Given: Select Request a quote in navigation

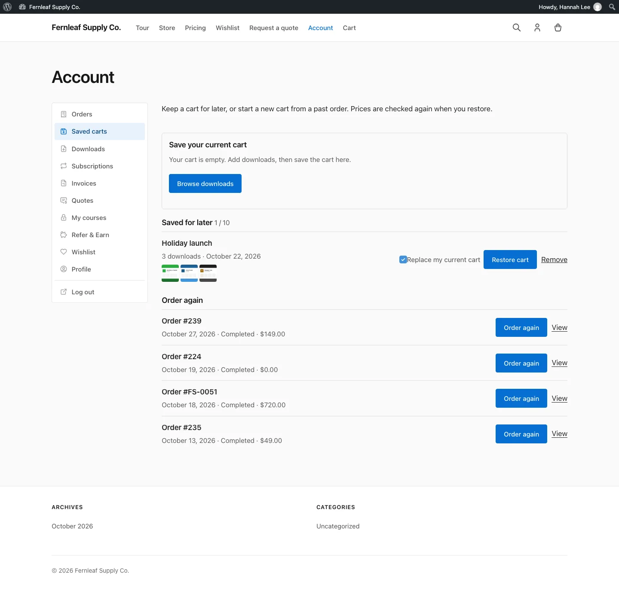Looking at the screenshot, I should tap(274, 28).
